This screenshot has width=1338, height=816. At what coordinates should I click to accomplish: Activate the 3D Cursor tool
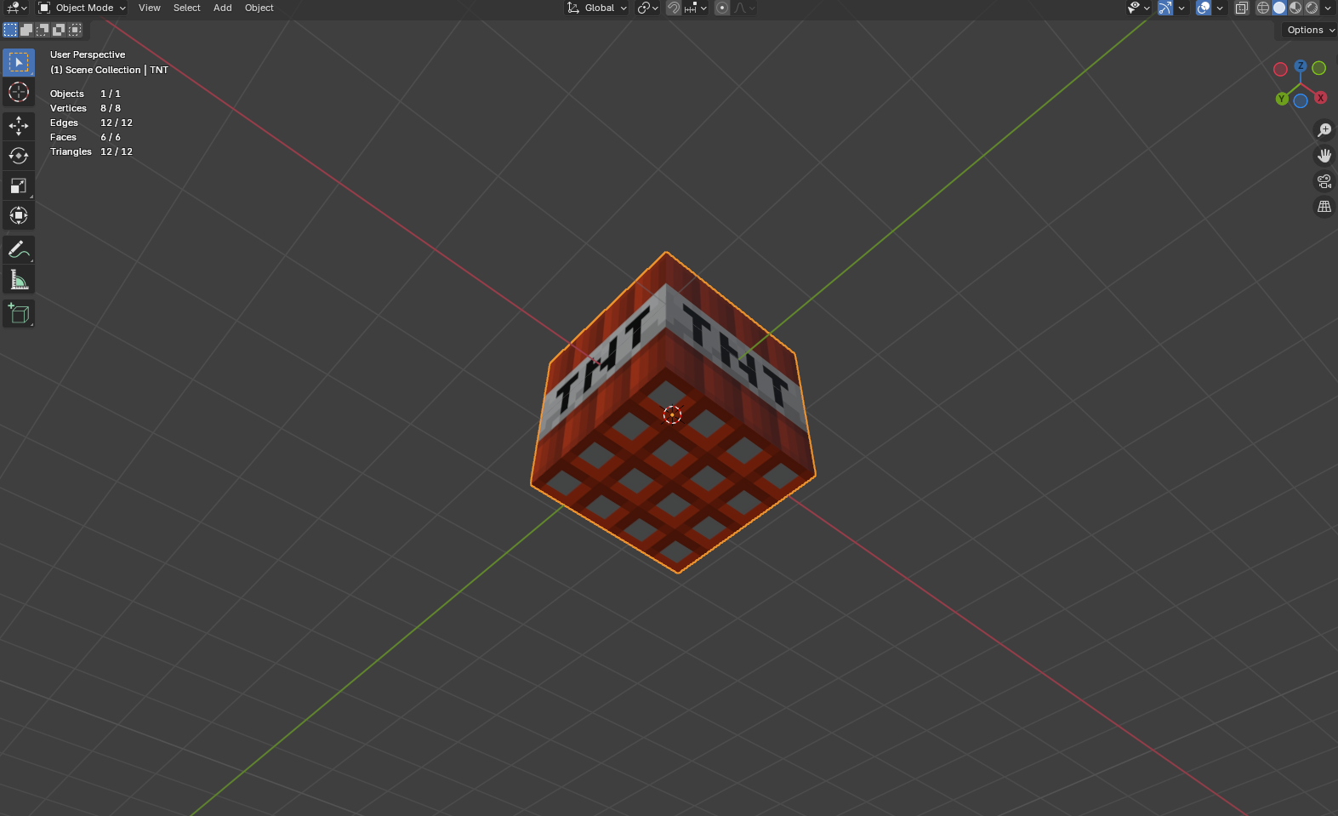pos(19,92)
